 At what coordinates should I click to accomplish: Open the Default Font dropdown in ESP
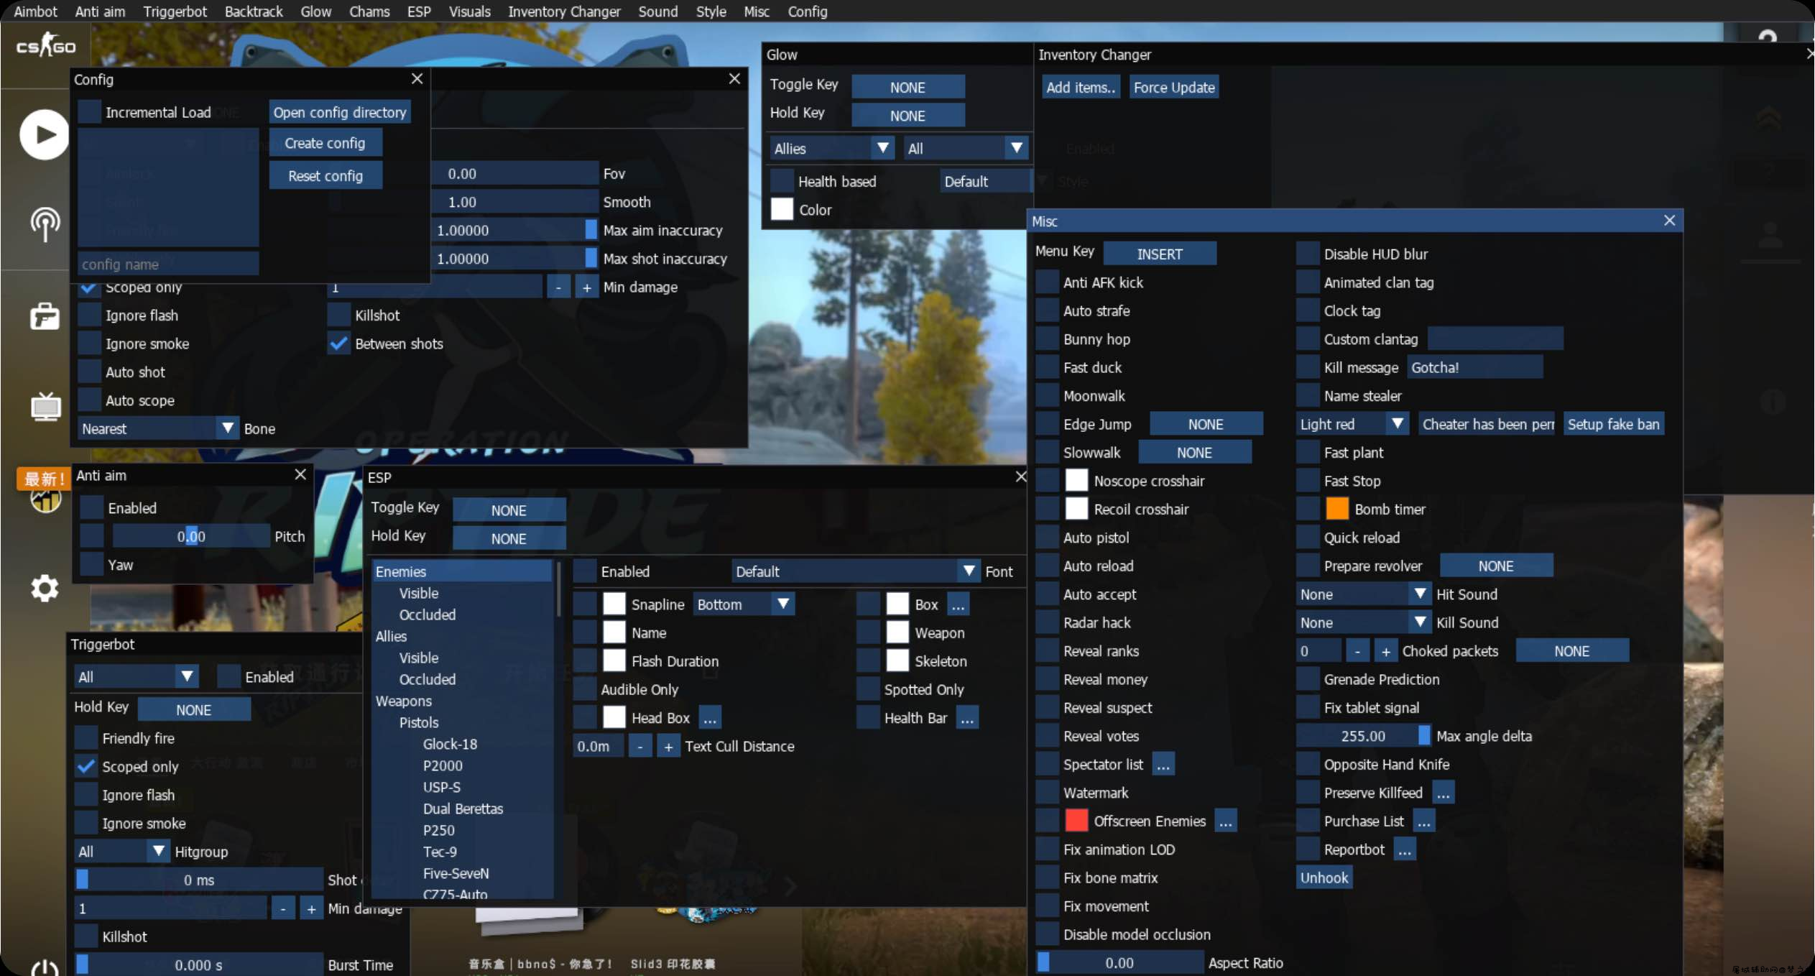(x=856, y=571)
